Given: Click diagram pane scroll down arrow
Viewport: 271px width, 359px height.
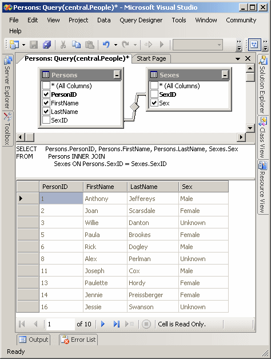Looking at the screenshot, I should tap(250, 128).
